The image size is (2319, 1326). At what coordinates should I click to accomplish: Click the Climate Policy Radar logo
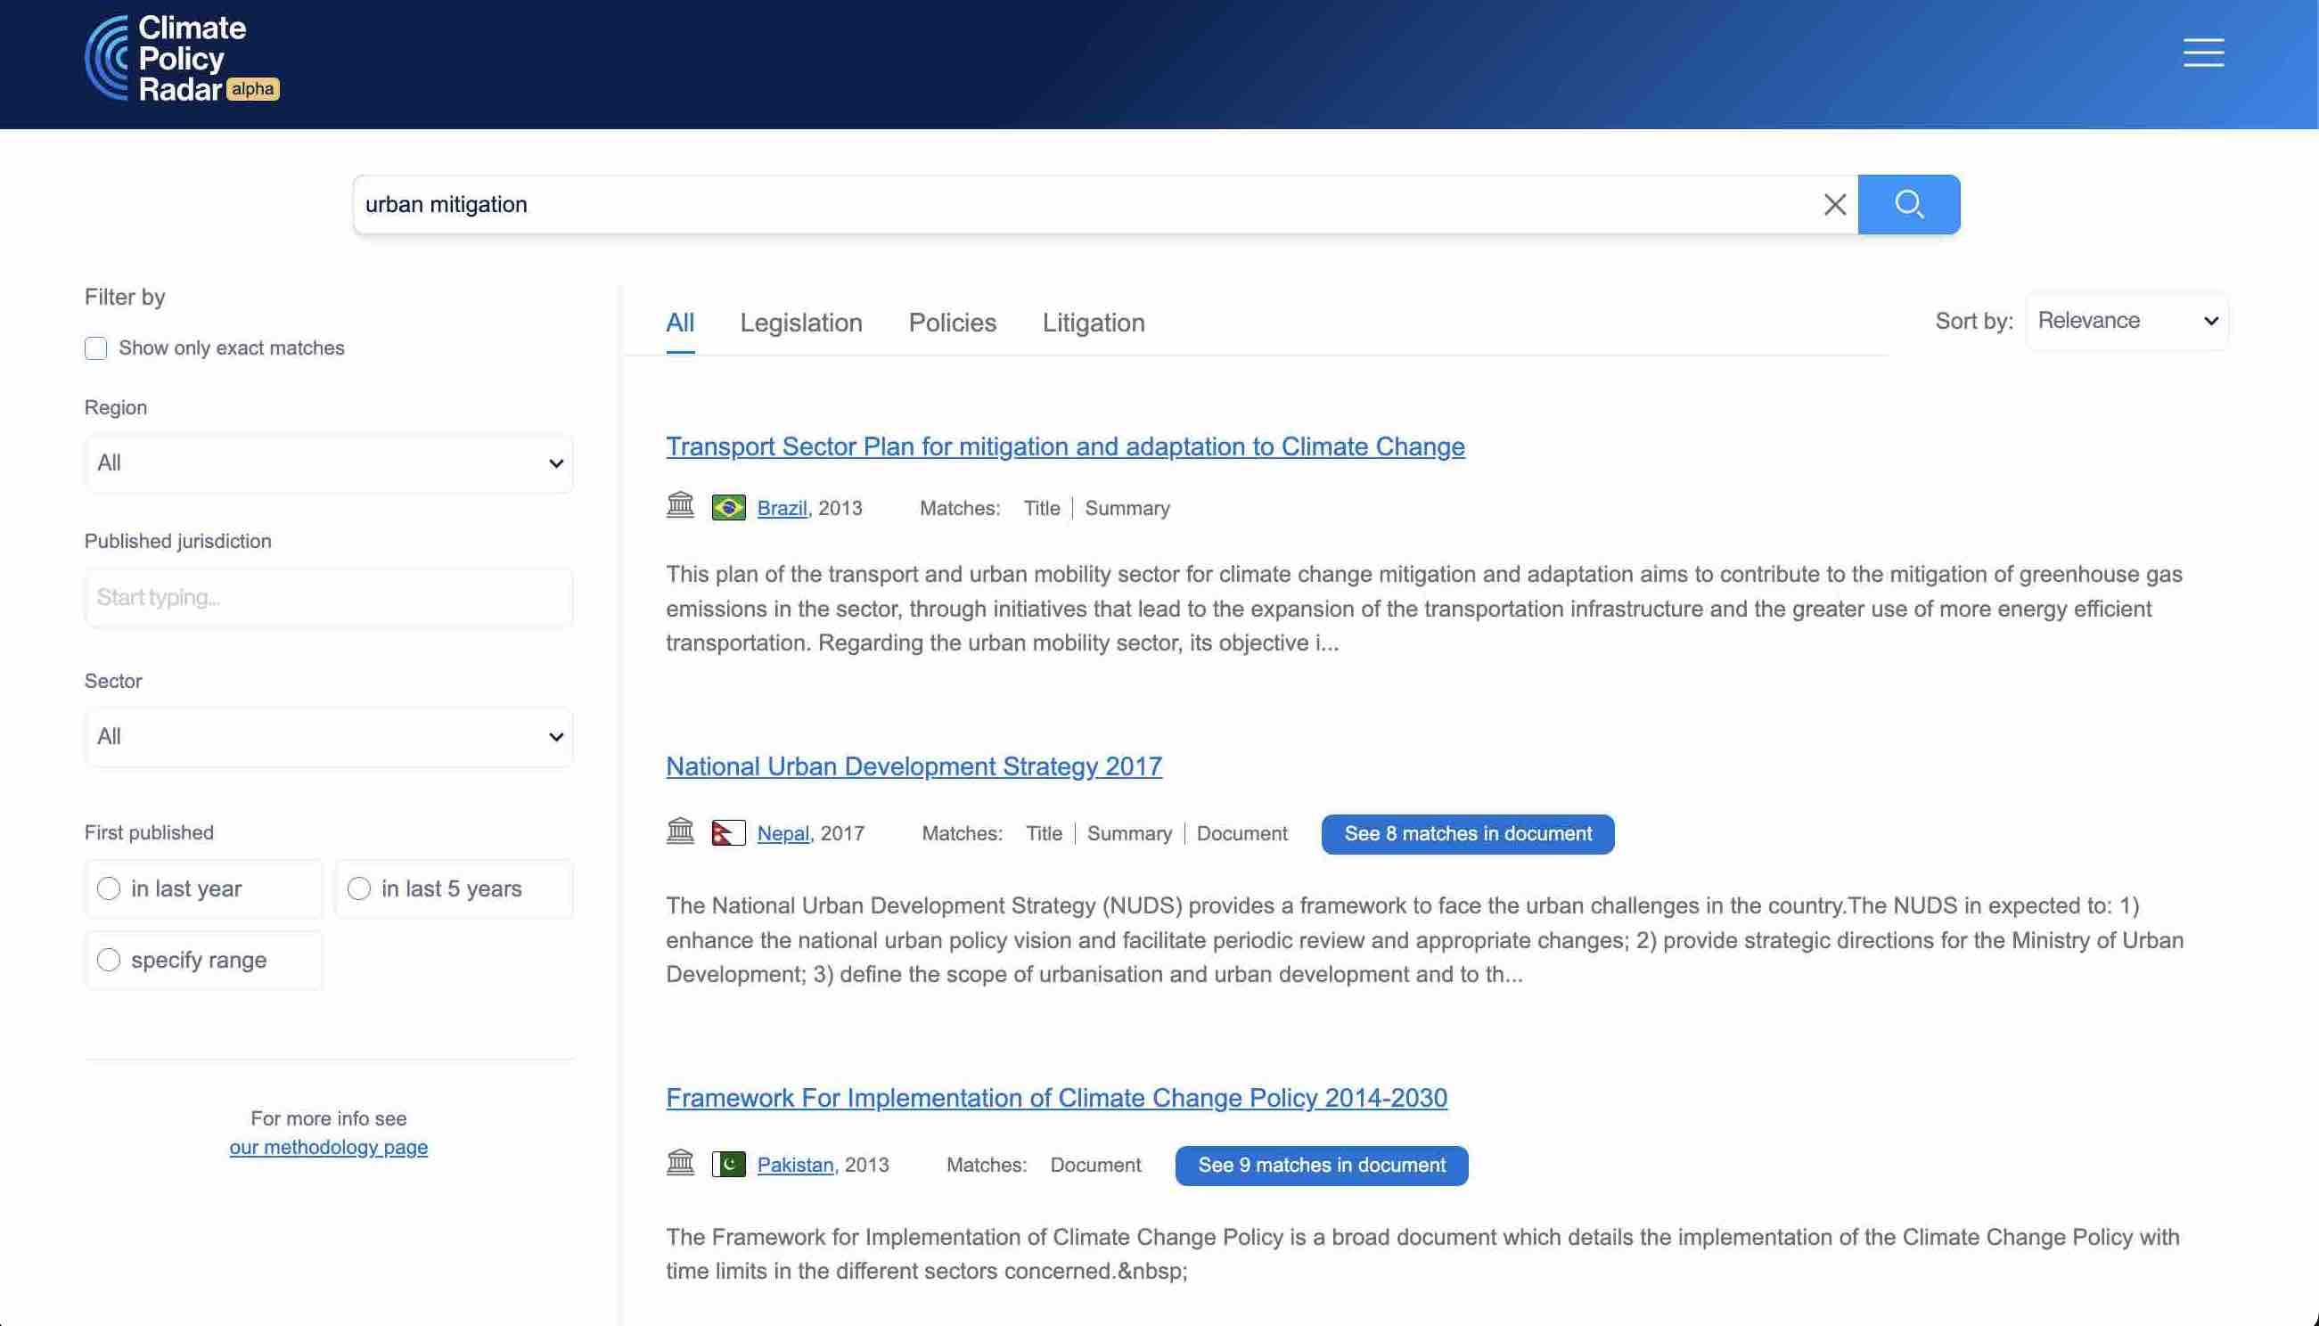click(180, 58)
